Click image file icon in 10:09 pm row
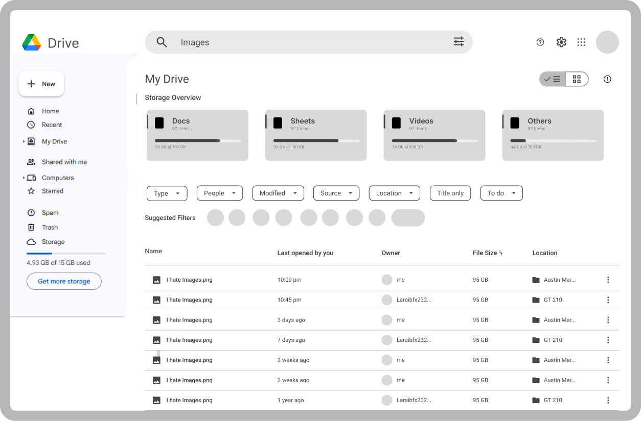 click(156, 280)
